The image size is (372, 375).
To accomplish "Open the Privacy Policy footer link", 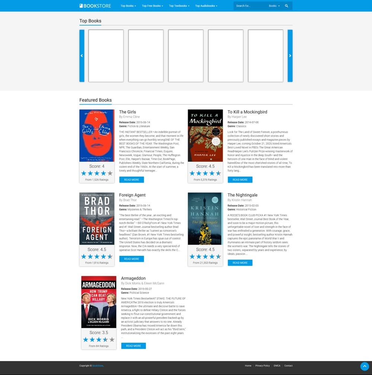I will coord(262,366).
